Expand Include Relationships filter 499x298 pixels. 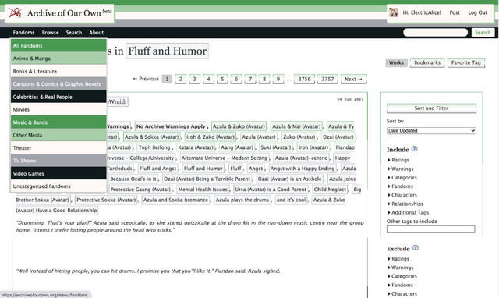point(405,204)
